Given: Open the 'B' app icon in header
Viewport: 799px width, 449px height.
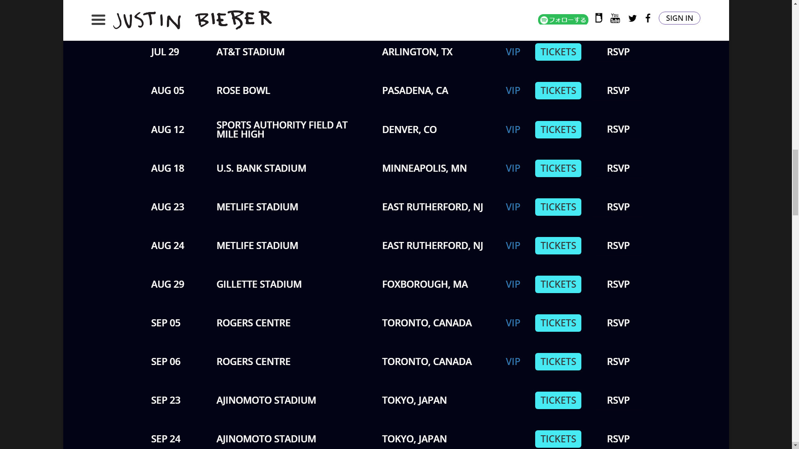Looking at the screenshot, I should pyautogui.click(x=598, y=18).
